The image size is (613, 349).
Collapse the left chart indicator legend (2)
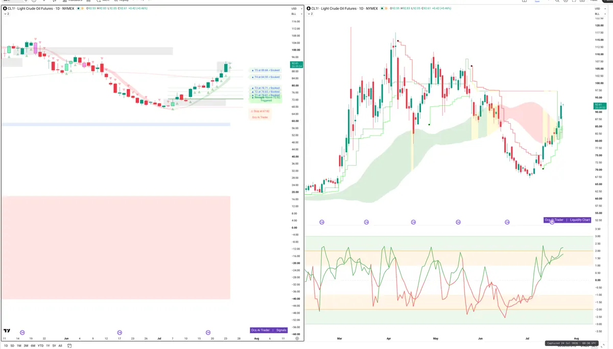point(6,14)
